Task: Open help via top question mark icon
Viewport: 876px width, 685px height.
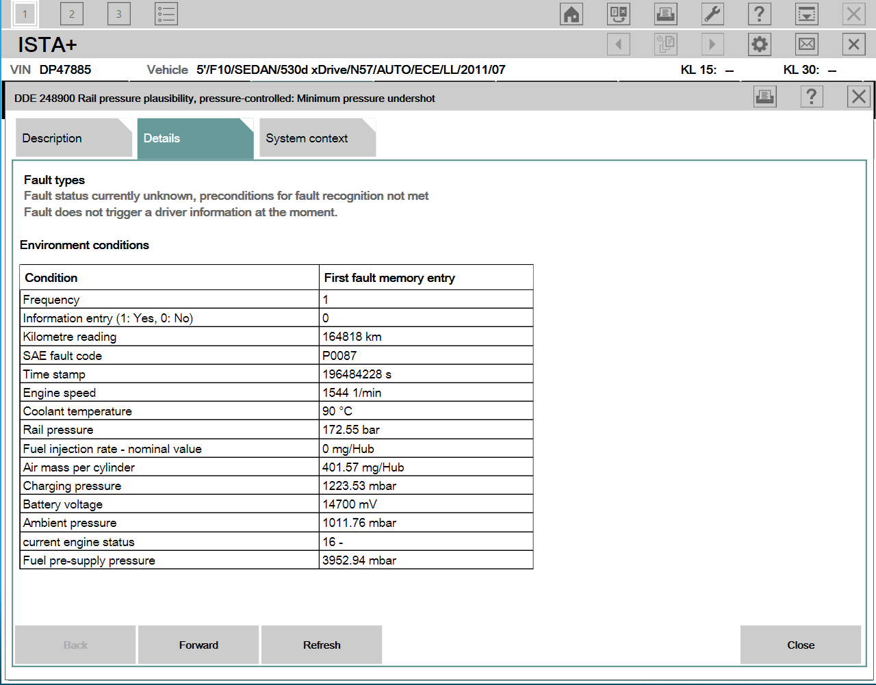Action: pos(759,14)
